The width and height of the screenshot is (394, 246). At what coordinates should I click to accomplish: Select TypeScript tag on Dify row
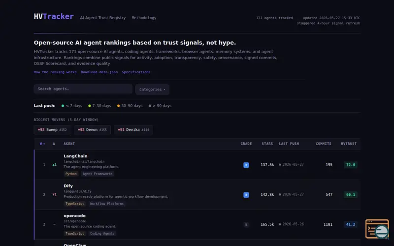[75, 204]
